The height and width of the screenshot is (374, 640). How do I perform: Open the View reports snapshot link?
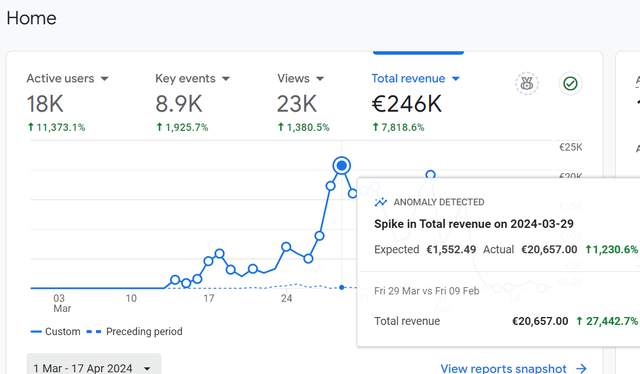click(x=503, y=368)
